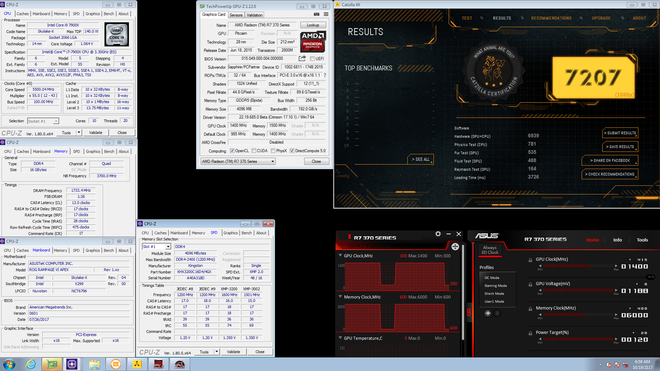The width and height of the screenshot is (660, 371).
Task: Click the GPU Clock slider right arrow (Max)
Action: (616, 266)
